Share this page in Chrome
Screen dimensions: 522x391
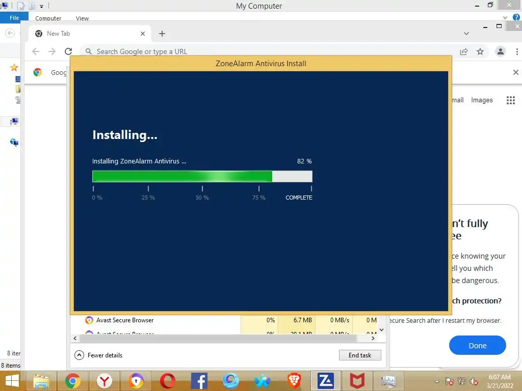point(464,51)
